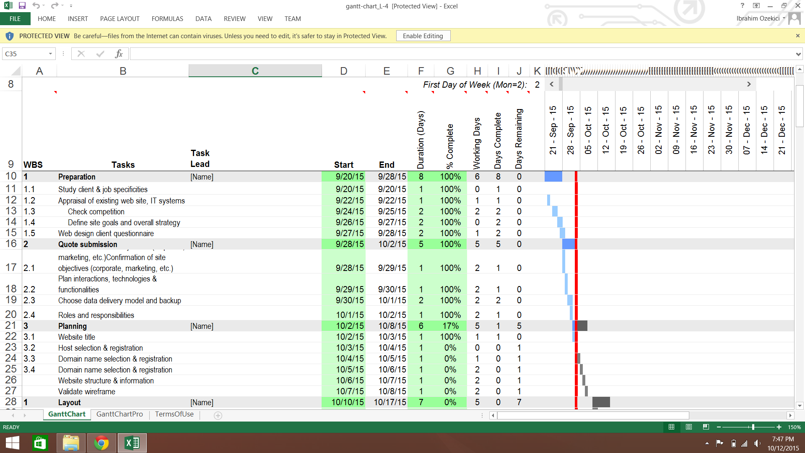Open the Name Box dropdown arrow

[x=50, y=54]
